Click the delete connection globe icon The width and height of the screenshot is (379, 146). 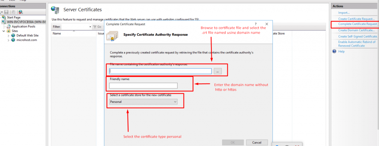21,12
